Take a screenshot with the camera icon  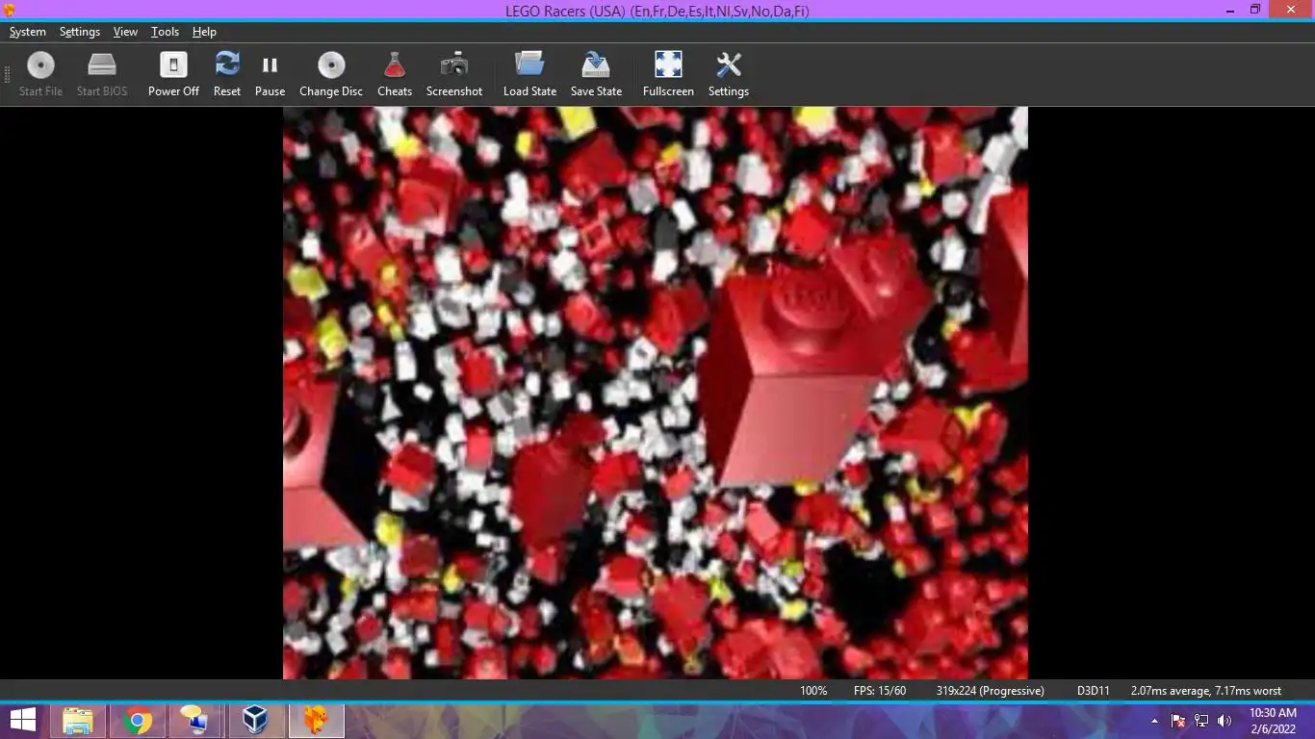coord(454,65)
